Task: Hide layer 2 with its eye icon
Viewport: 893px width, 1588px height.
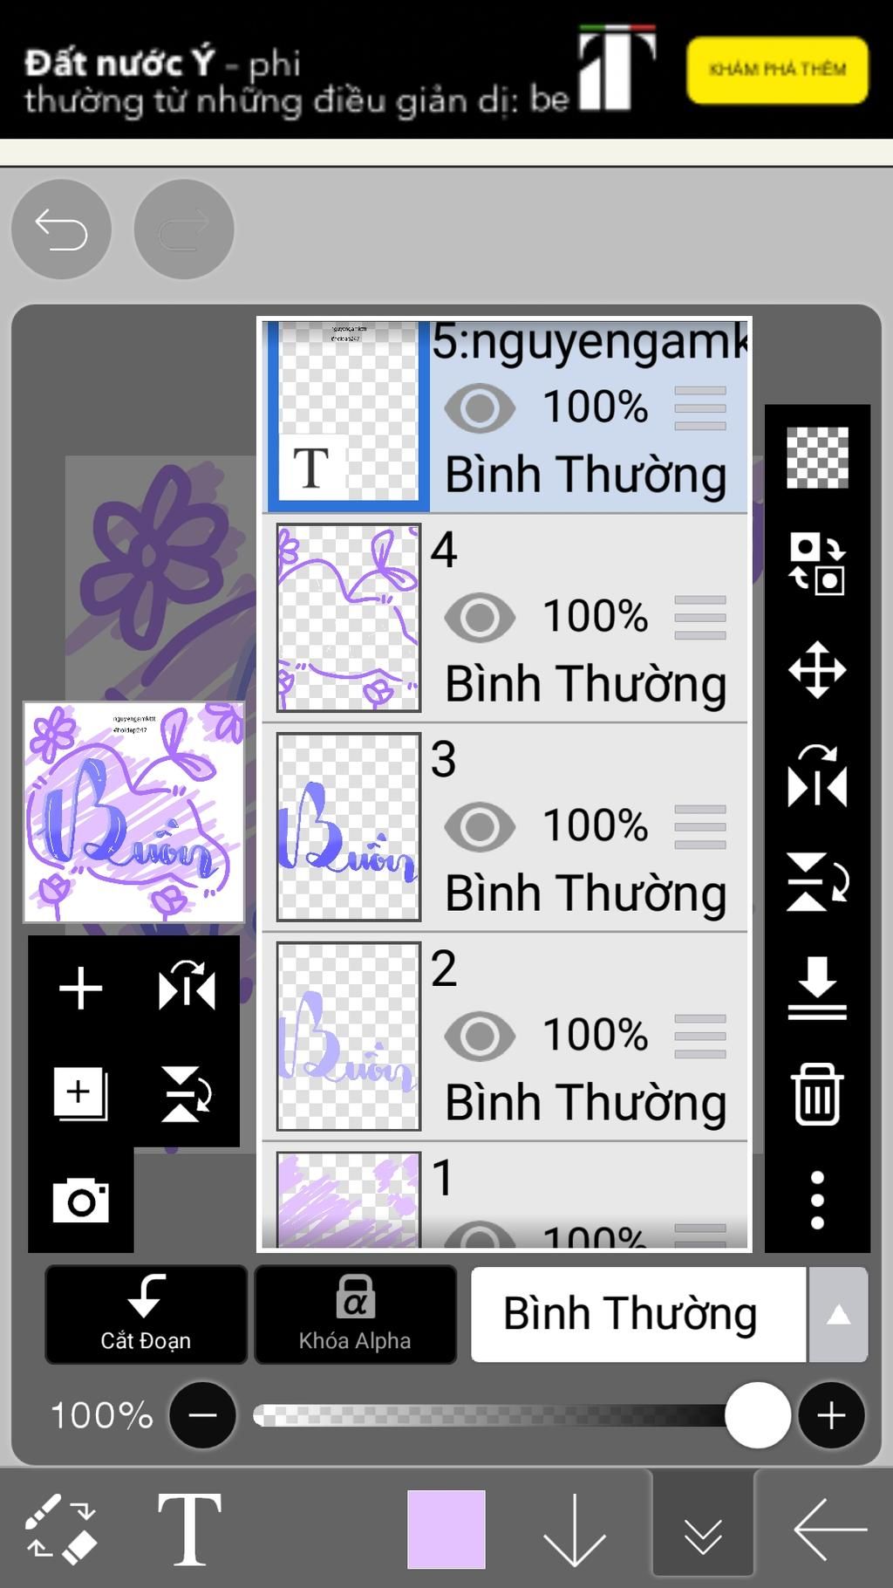Action: [x=480, y=1036]
